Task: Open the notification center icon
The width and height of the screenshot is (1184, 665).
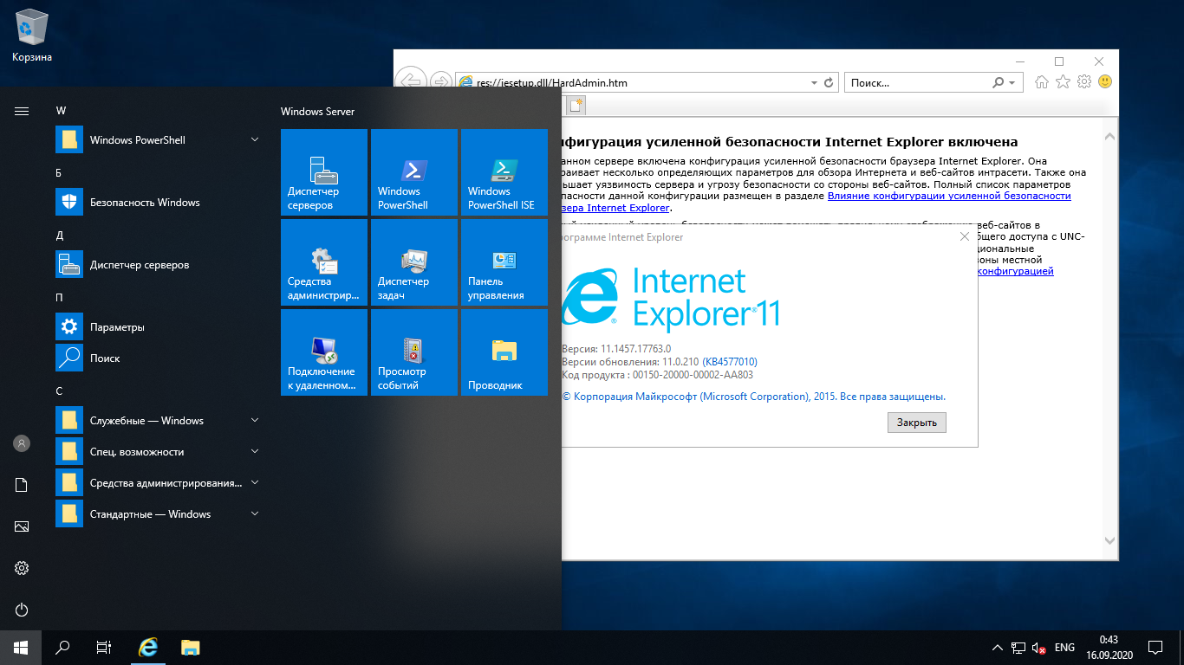Action: [x=1155, y=648]
